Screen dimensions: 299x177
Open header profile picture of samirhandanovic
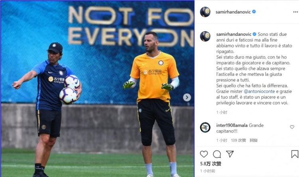pyautogui.click(x=205, y=12)
